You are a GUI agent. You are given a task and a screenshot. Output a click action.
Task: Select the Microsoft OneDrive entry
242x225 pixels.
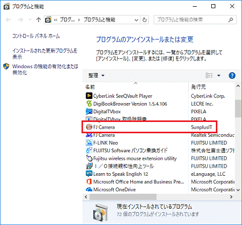(114, 190)
